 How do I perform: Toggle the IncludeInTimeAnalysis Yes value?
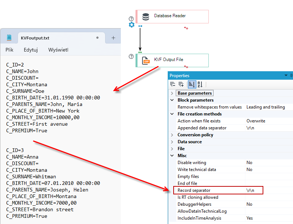tap(250, 218)
